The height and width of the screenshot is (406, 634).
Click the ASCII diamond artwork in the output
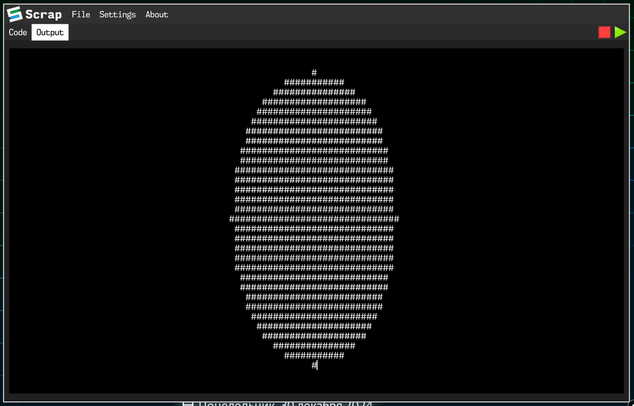tap(314, 218)
